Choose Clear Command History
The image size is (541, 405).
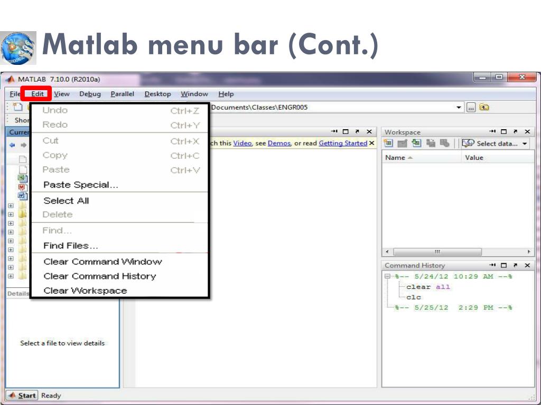point(120,276)
